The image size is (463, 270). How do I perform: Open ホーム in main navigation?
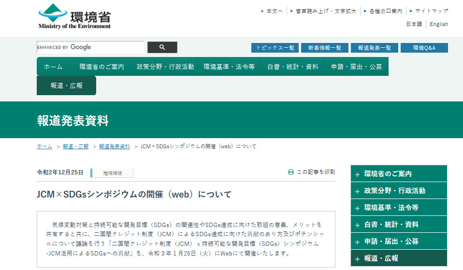53,67
